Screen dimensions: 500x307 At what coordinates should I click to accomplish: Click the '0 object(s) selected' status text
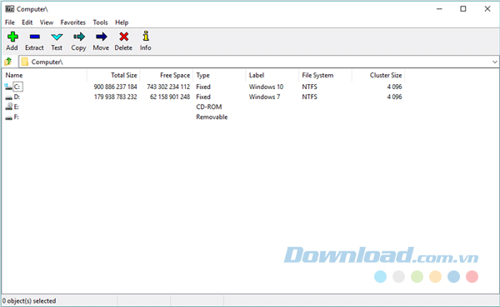[29, 300]
